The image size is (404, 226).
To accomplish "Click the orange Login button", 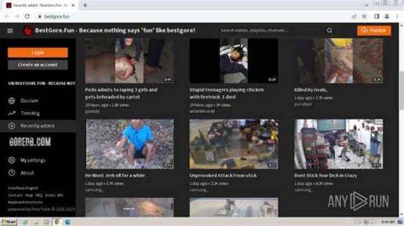I will pyautogui.click(x=38, y=53).
